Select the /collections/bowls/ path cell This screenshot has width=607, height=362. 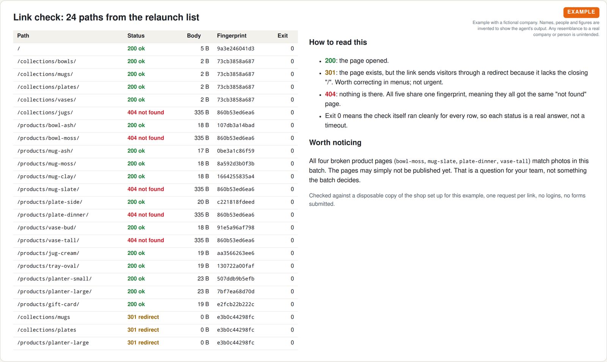coord(47,61)
